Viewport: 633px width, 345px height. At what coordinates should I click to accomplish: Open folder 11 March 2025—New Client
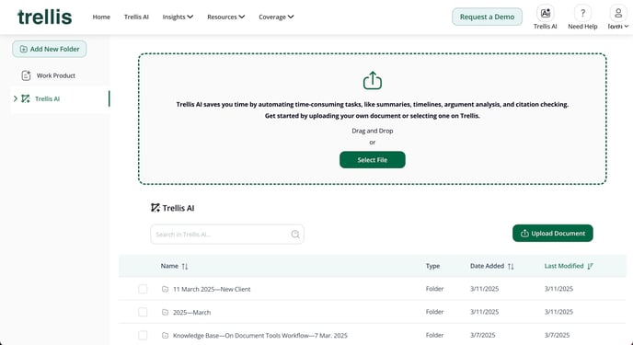pos(212,289)
